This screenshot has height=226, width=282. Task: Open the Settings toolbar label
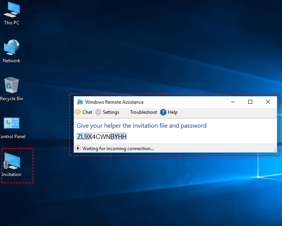click(111, 112)
